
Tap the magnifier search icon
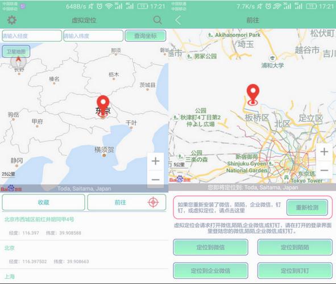(x=157, y=20)
